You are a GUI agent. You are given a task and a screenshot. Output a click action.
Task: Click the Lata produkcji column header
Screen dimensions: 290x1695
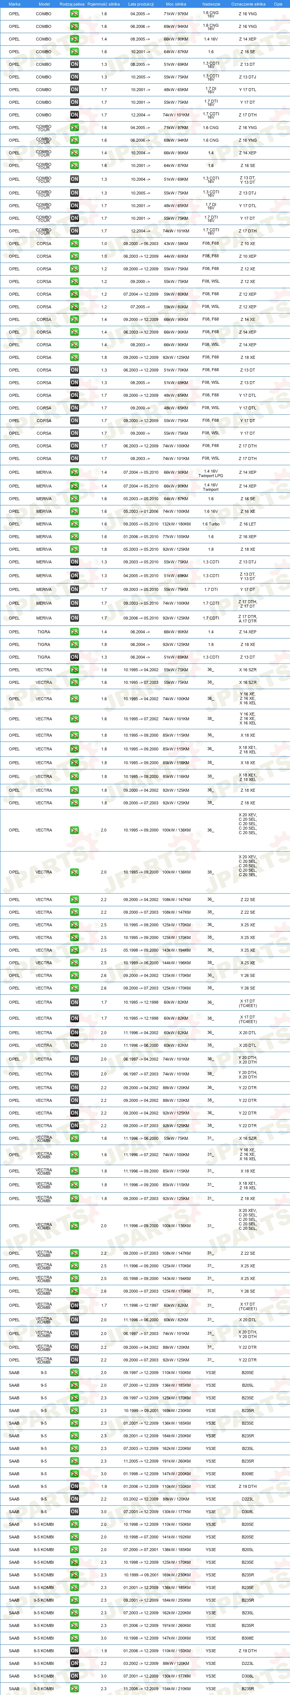pos(141,4)
